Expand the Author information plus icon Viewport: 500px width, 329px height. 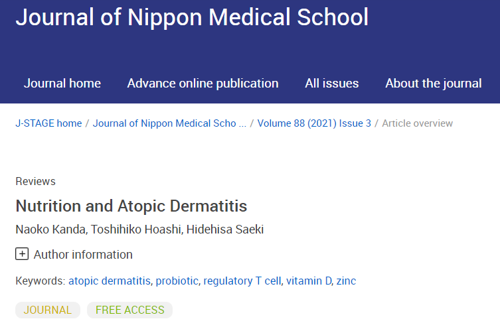(x=22, y=254)
